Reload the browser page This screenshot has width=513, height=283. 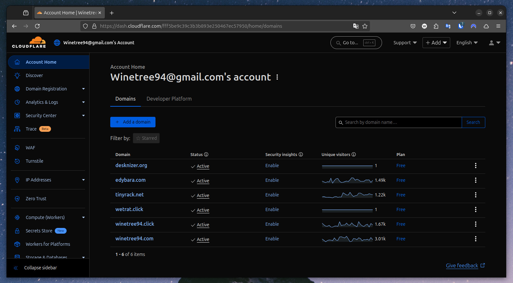37,26
